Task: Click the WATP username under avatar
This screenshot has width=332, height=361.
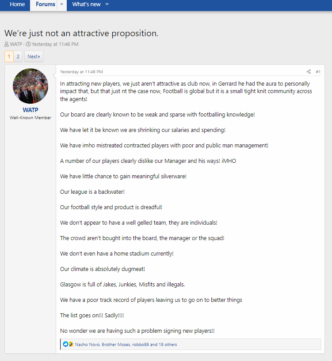Action: click(31, 110)
